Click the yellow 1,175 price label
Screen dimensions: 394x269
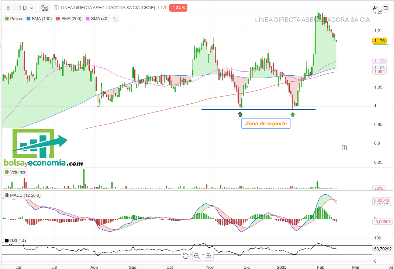point(380,41)
